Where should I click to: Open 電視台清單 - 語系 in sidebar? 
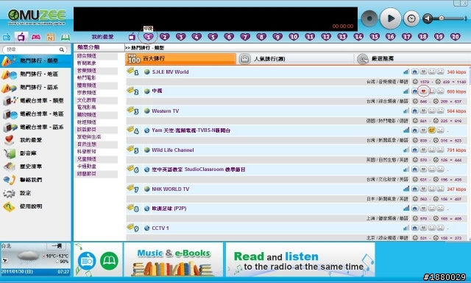tap(35, 127)
